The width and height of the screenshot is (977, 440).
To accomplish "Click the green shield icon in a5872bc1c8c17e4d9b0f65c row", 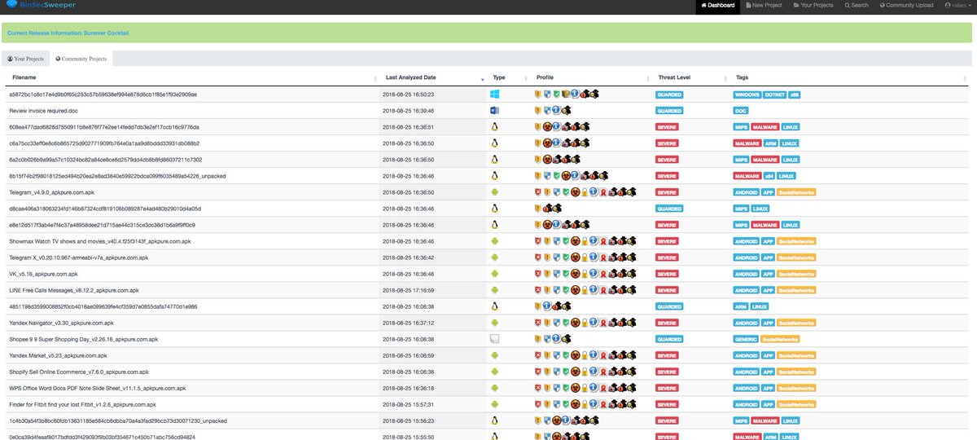I will [556, 95].
